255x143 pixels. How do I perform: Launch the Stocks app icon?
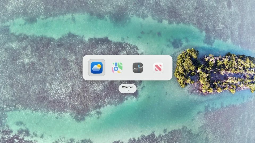(138, 68)
